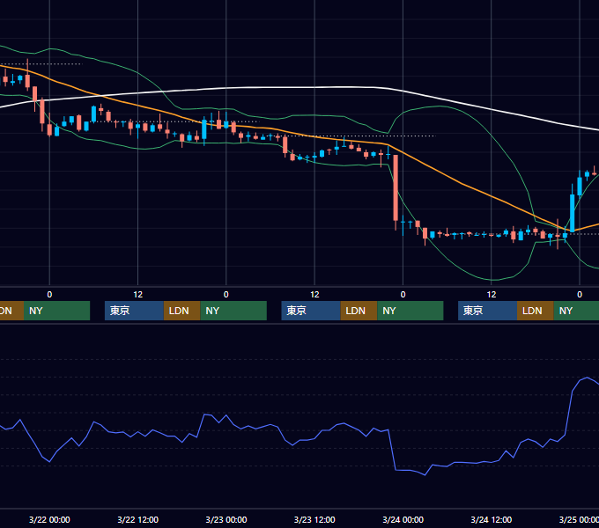Image resolution: width=599 pixels, height=528 pixels.
Task: Select the 東京 session block on 3/24
Action: (x=487, y=311)
